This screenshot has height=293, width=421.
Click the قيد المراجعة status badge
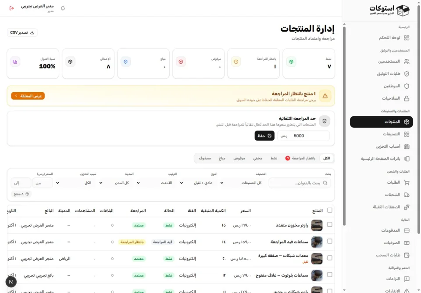tap(162, 242)
